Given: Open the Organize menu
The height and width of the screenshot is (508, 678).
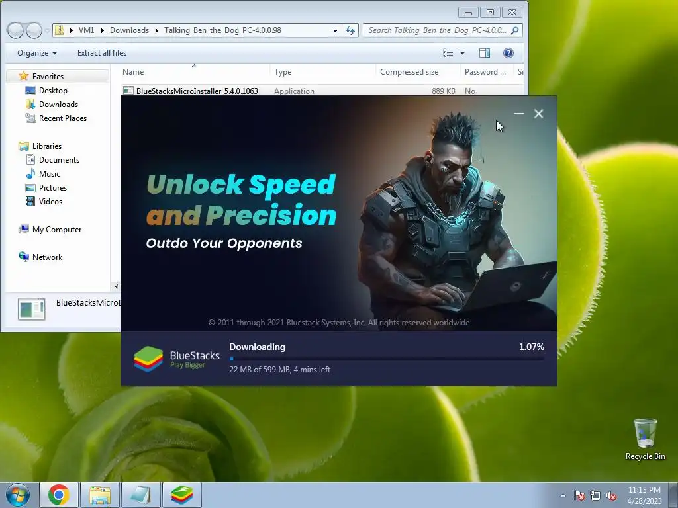Looking at the screenshot, I should [x=37, y=53].
